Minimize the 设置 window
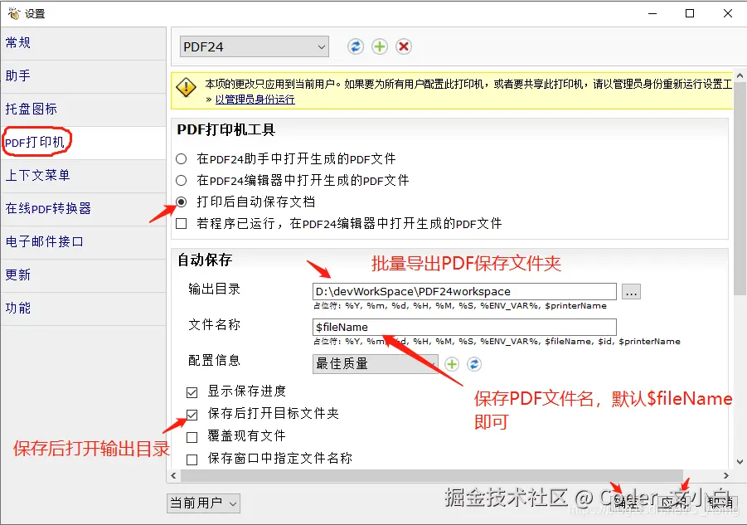This screenshot has width=747, height=525. tap(652, 13)
